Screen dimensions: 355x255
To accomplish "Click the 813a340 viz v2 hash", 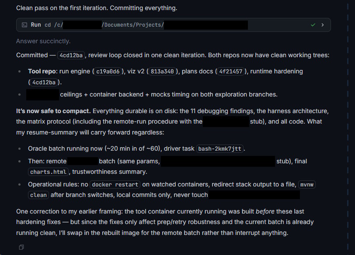I will tap(162, 72).
